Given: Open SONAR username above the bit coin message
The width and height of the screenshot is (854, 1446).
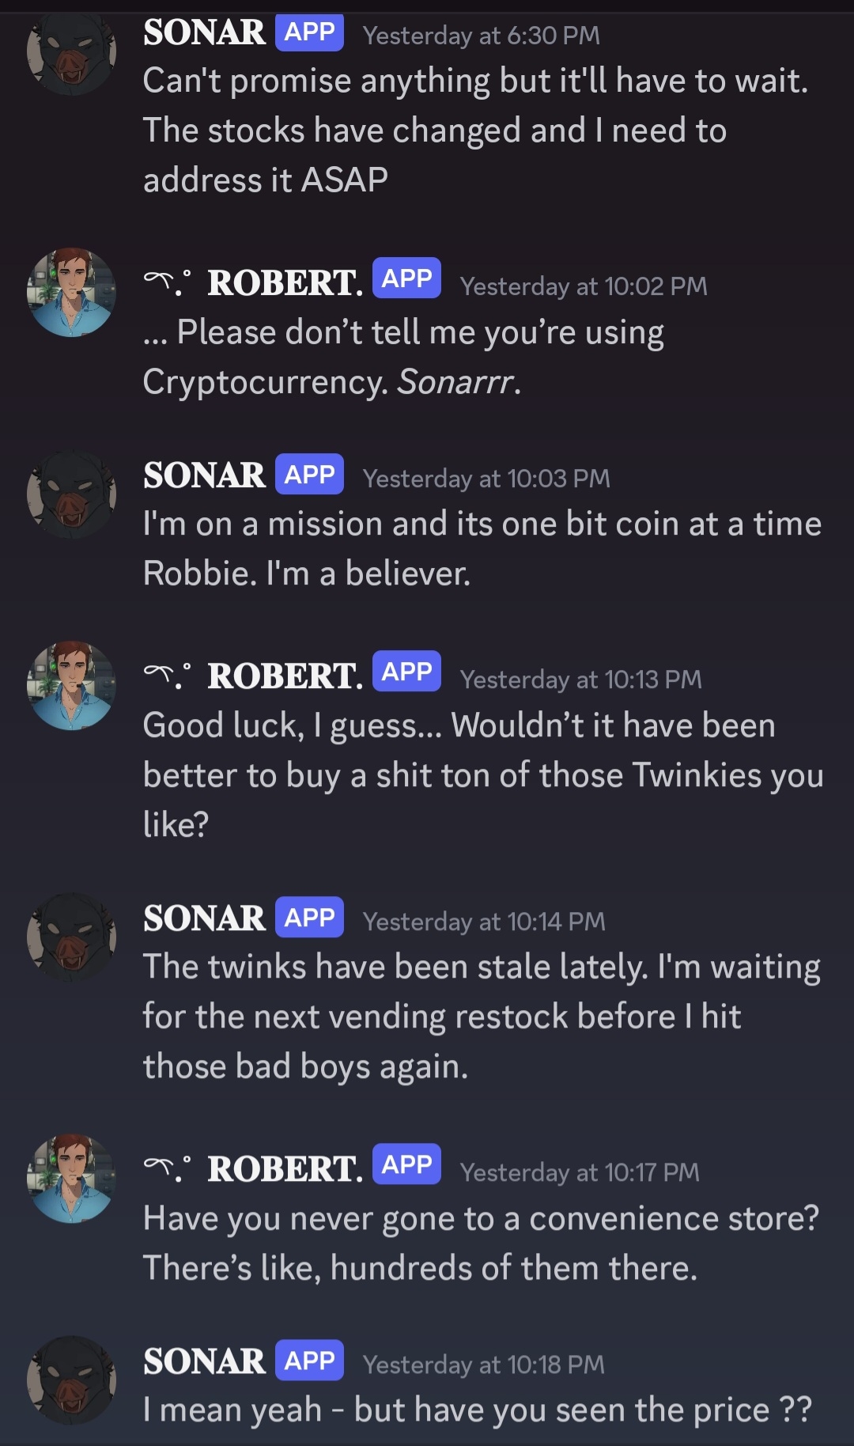Looking at the screenshot, I should (x=204, y=475).
